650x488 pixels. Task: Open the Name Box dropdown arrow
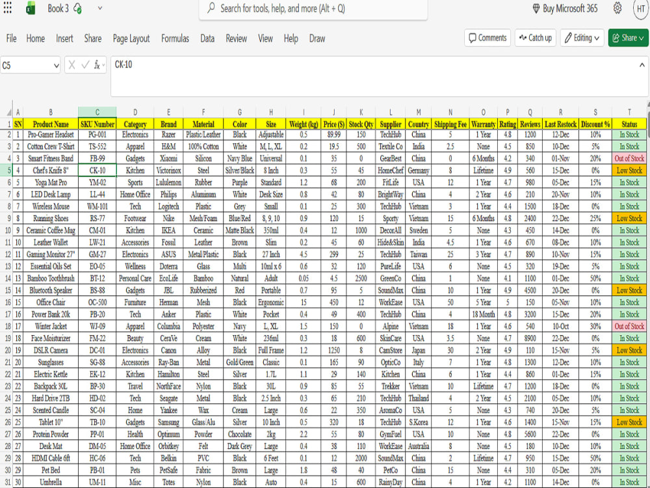57,66
